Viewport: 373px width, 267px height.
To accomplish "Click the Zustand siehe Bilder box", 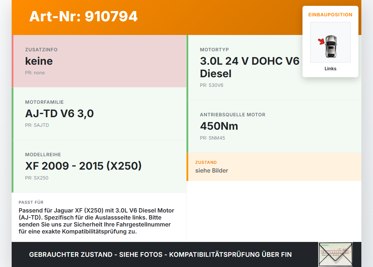I will [274, 167].
